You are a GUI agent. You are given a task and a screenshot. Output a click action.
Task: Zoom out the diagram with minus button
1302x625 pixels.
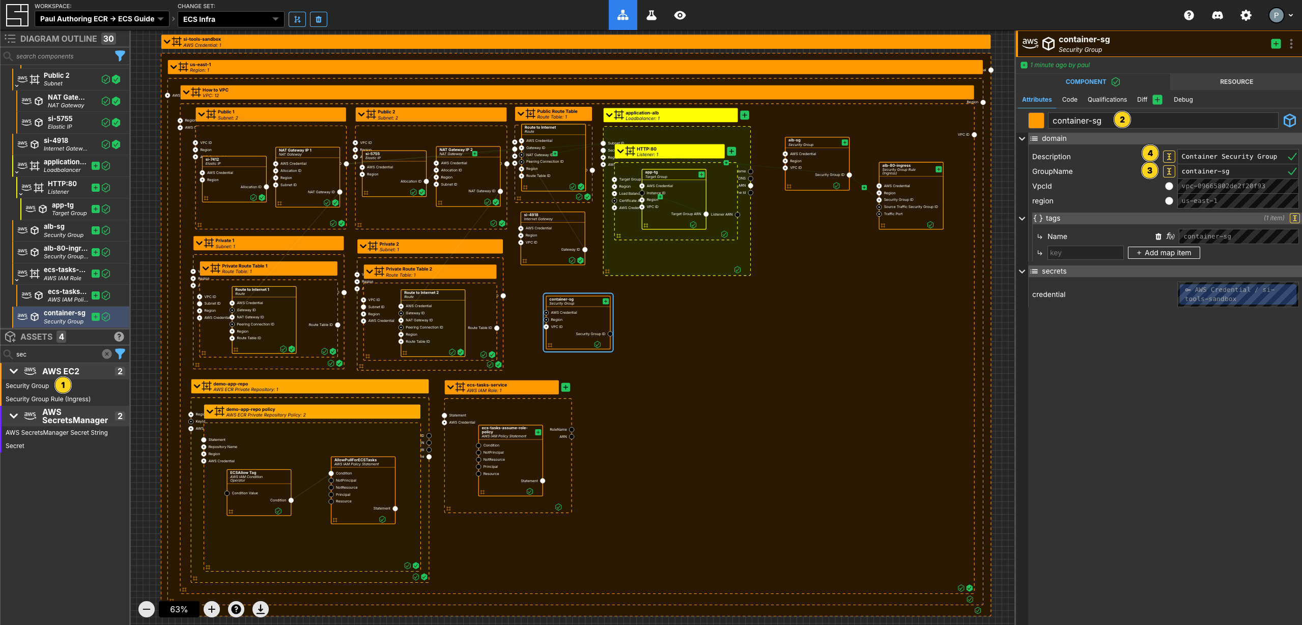point(147,609)
